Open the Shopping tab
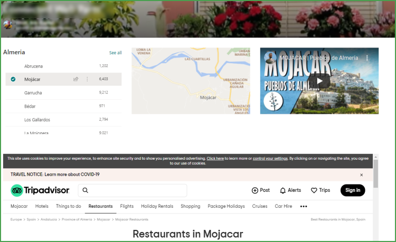The height and width of the screenshot is (242, 396). pyautogui.click(x=191, y=206)
